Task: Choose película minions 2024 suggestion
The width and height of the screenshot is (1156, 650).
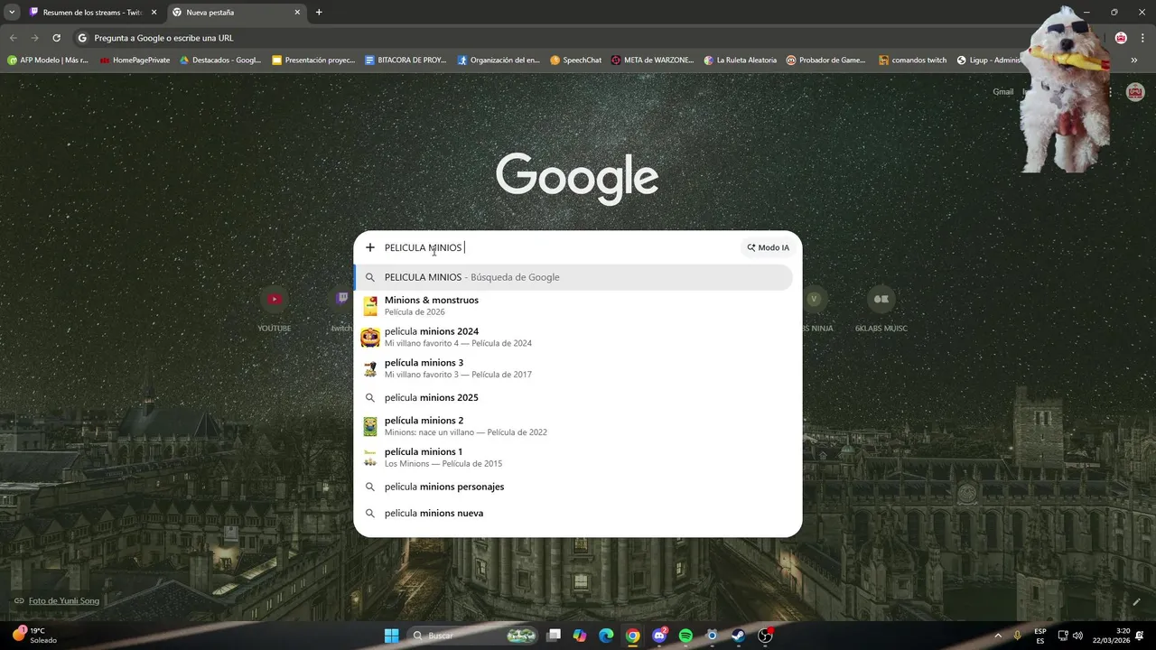Action: click(574, 337)
